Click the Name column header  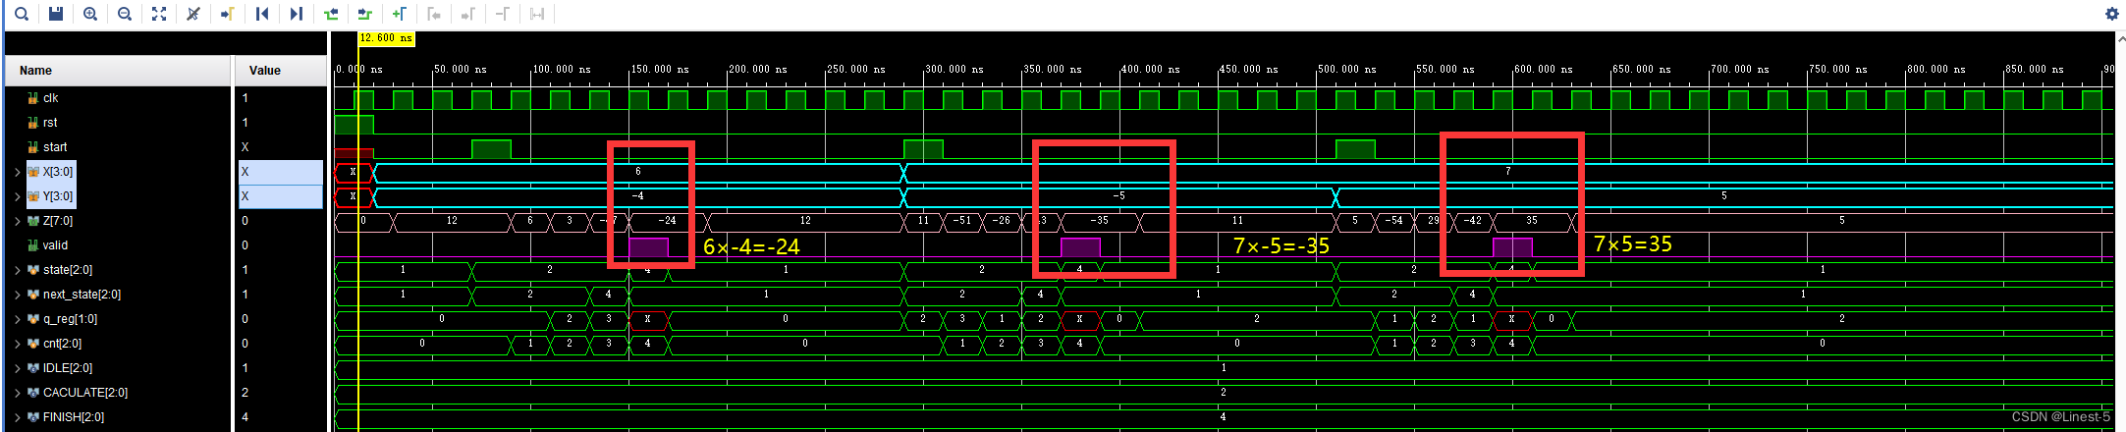[118, 71]
